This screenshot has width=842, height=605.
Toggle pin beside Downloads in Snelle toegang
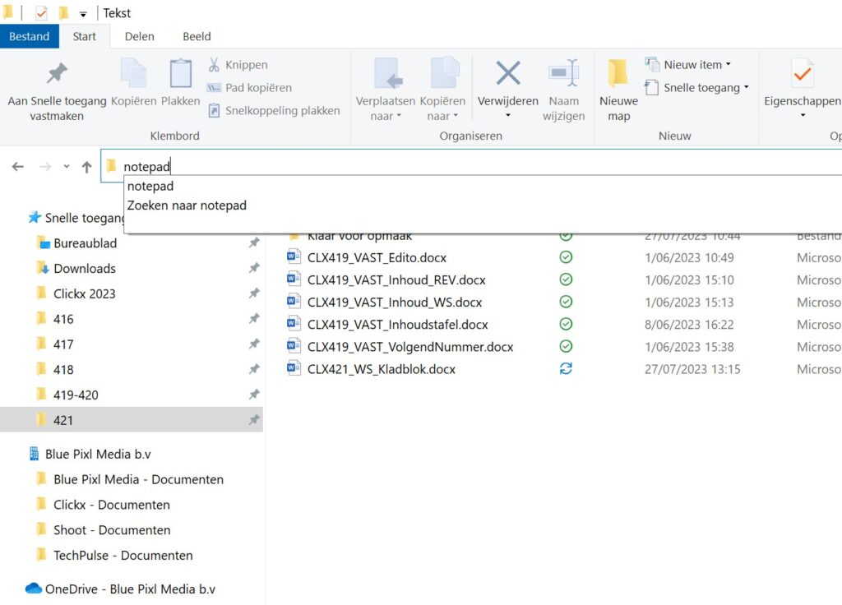tap(254, 268)
